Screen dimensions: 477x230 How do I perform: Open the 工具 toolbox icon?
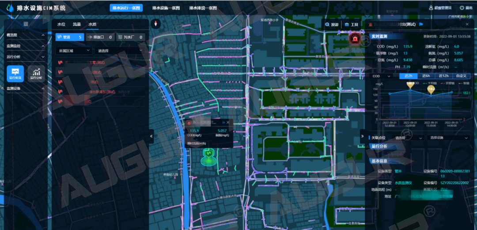point(352,25)
